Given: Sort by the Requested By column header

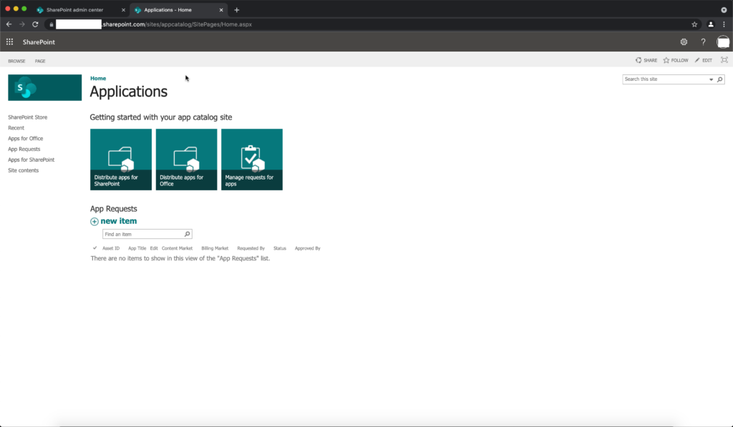Looking at the screenshot, I should (251, 248).
